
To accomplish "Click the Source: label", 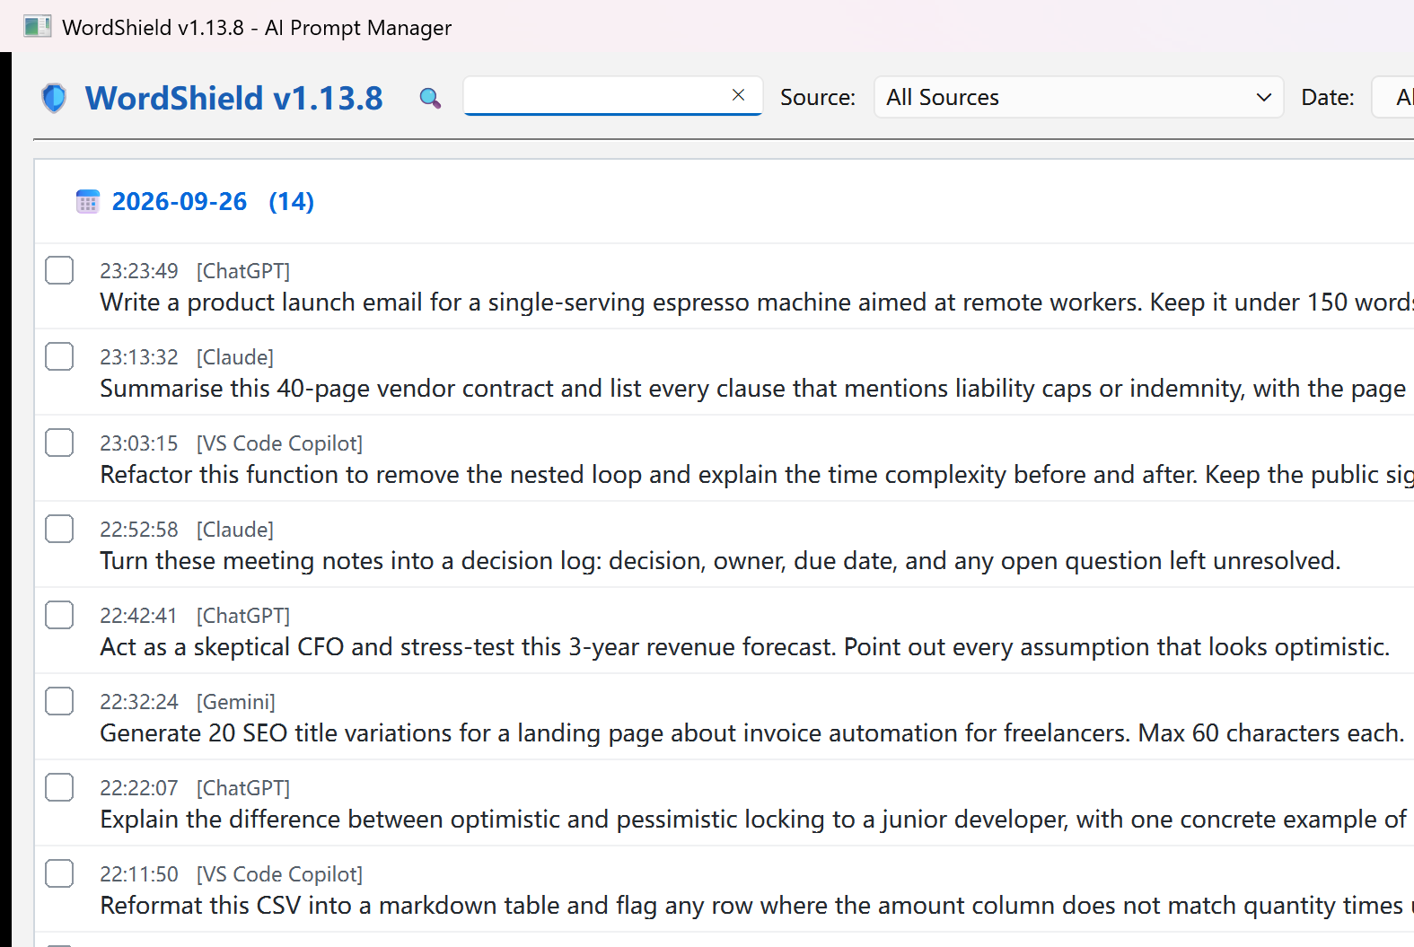I will pos(818,97).
